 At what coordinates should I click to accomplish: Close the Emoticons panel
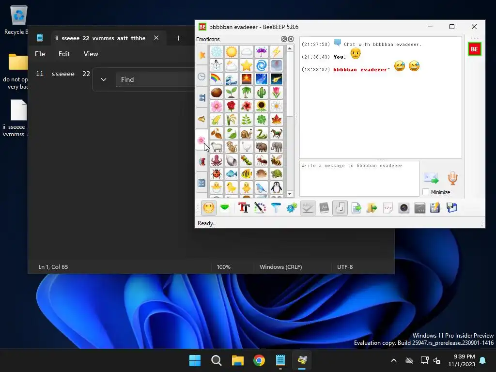[291, 39]
